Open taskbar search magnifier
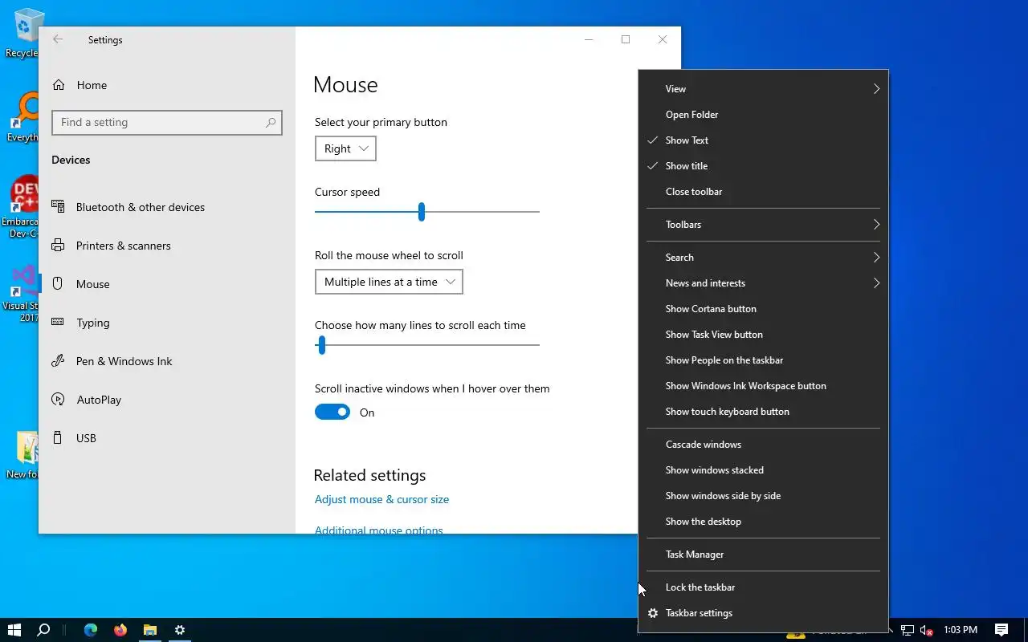Image resolution: width=1028 pixels, height=642 pixels. pyautogui.click(x=44, y=630)
